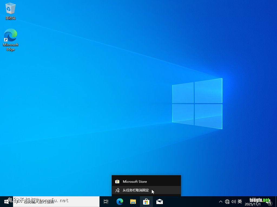Click the network globe tray icon
Screen dimensions: 277x207
pos(227,201)
